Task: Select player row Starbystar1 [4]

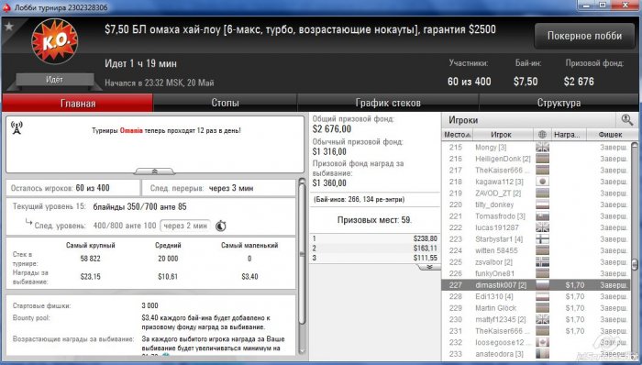Action: pyautogui.click(x=536, y=239)
